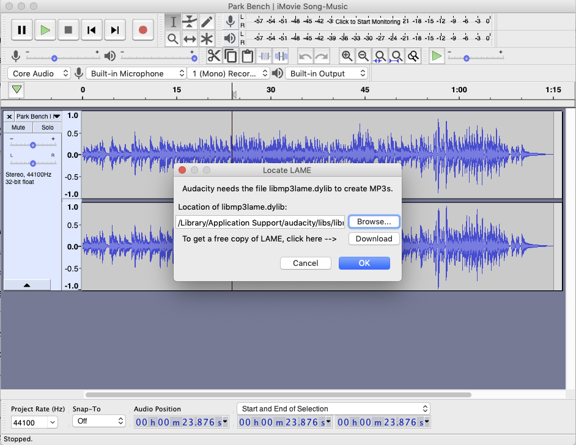Click the Play-at-Speed green arrow
576x445 pixels.
tap(437, 56)
